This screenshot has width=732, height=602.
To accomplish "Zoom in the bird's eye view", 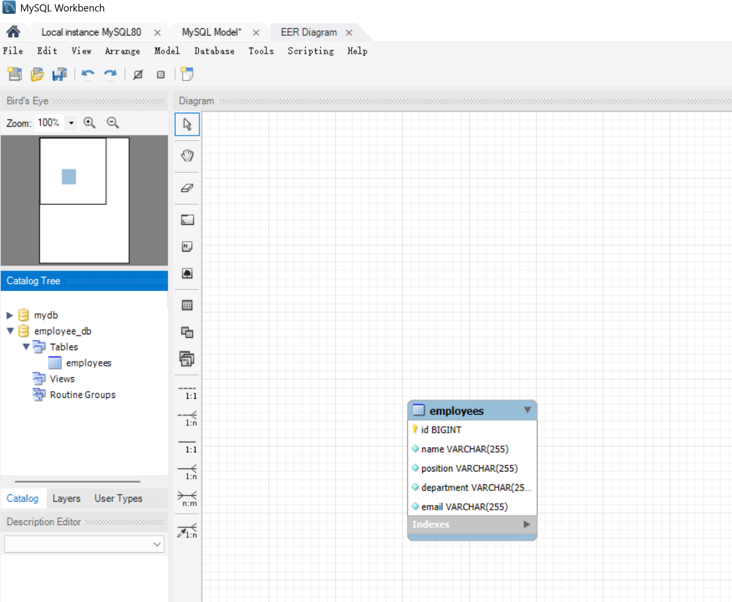I will [89, 123].
